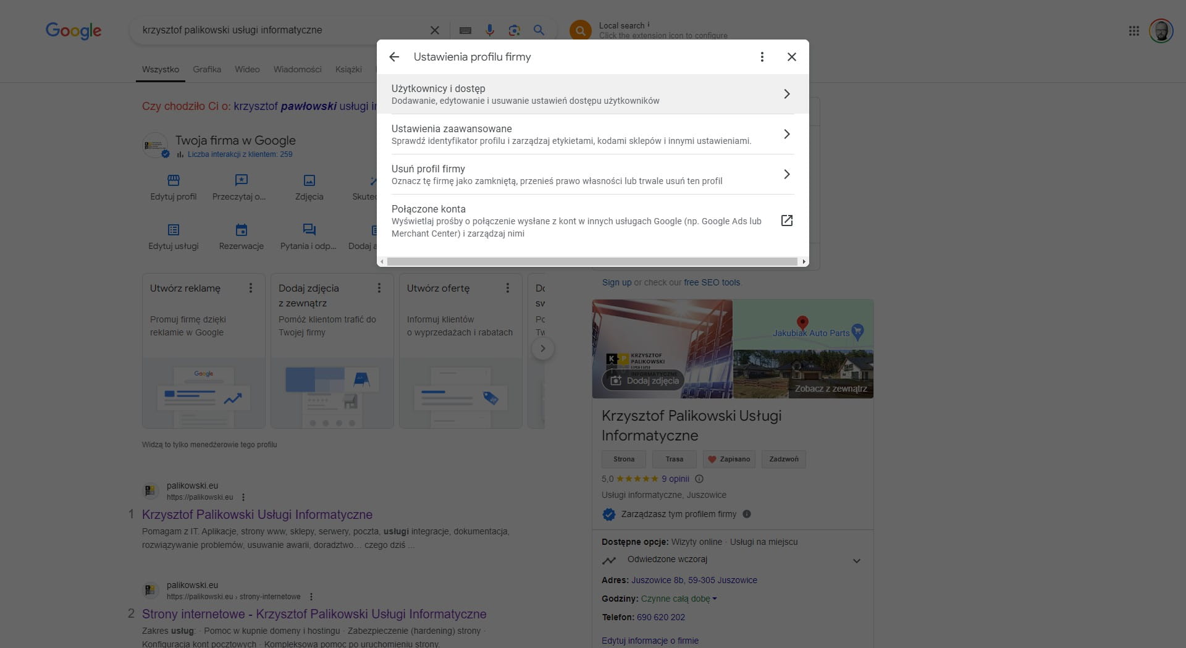Click the Zadzwoń button

(783, 459)
